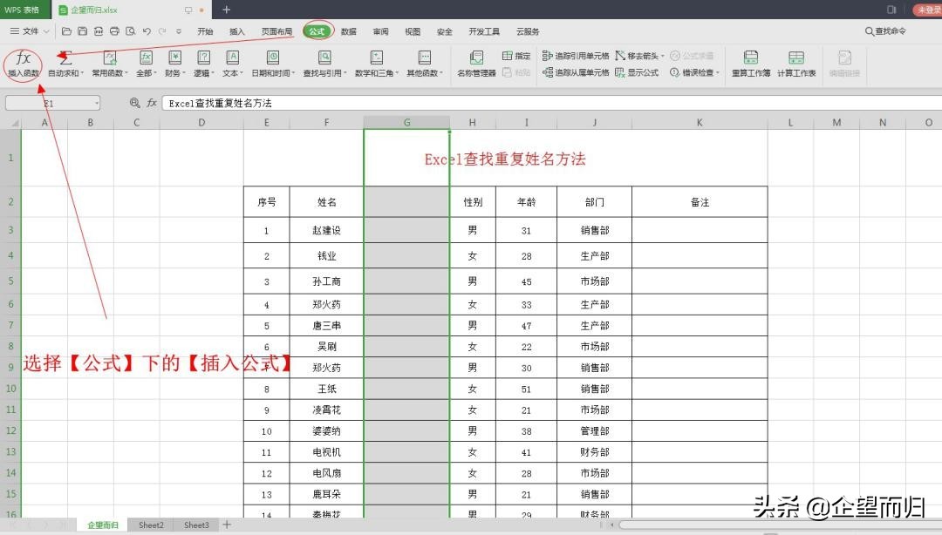
Task: Click the undo arrow icon
Action: click(x=147, y=31)
